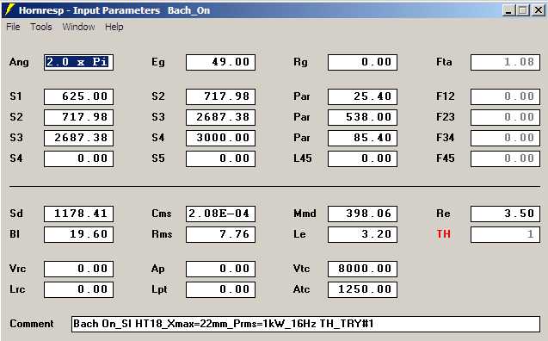
Task: Focus the S5 input field
Action: click(220, 158)
